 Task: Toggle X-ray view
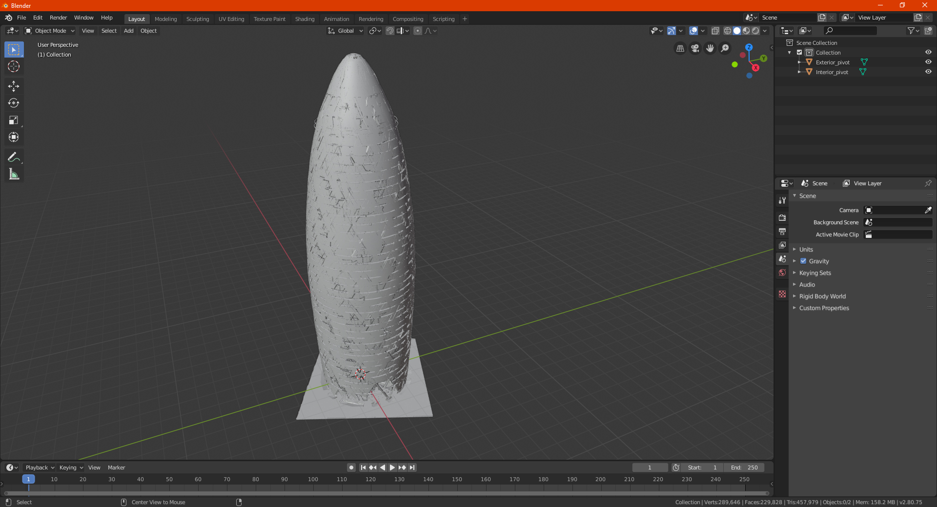715,31
